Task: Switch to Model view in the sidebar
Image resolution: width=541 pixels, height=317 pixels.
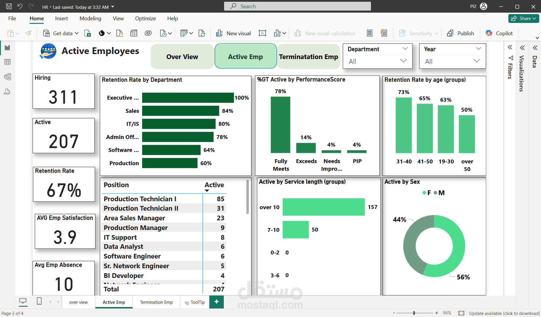Action: [x=7, y=77]
